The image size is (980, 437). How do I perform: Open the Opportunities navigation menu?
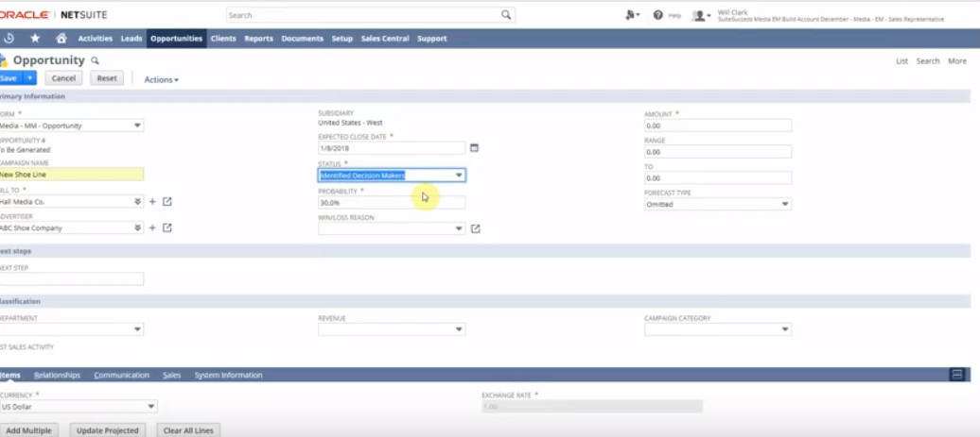point(176,39)
